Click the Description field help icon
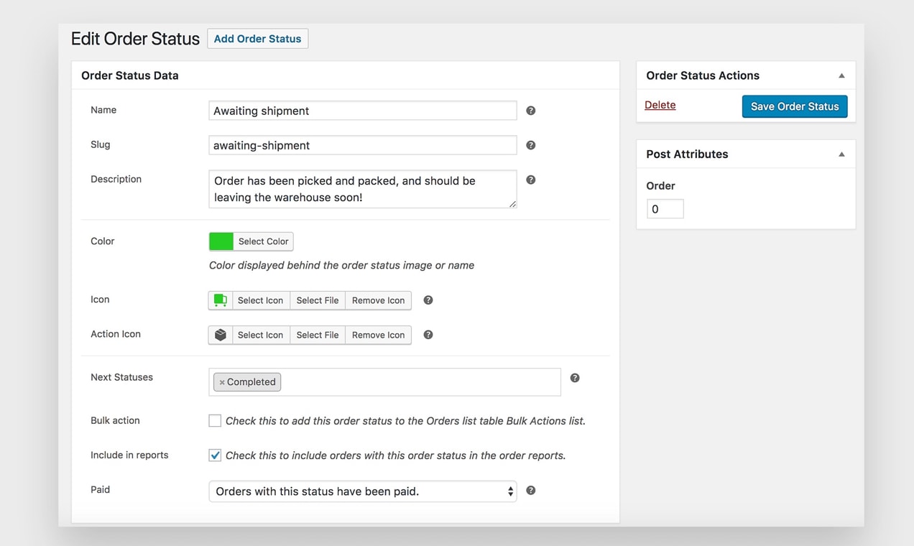The width and height of the screenshot is (914, 546). click(x=531, y=180)
